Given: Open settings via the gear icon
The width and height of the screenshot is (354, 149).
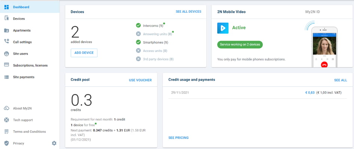Looking at the screenshot, I should coord(54,143).
